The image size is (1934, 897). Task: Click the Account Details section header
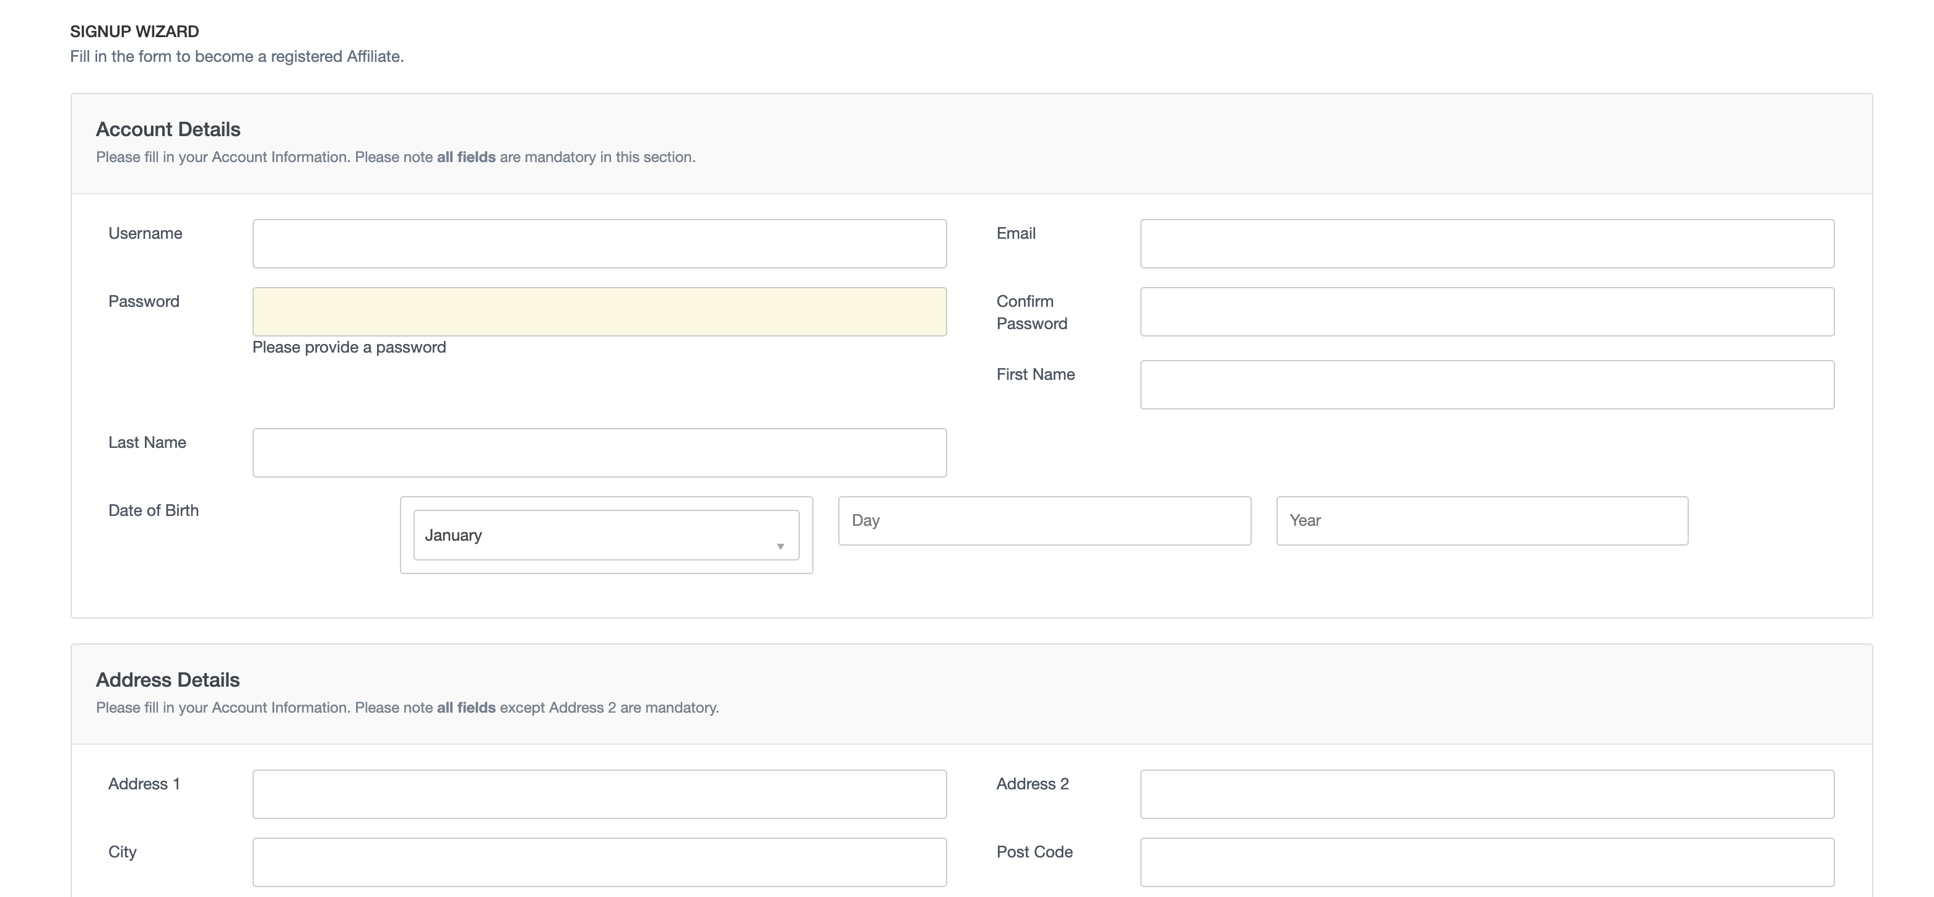pyautogui.click(x=167, y=128)
